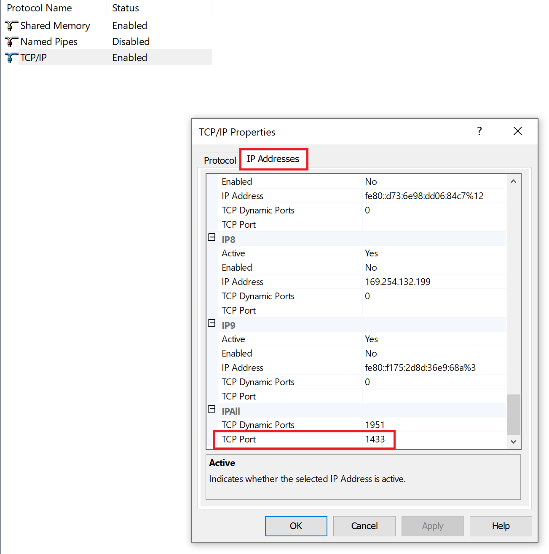
Task: Click the IP9 Enabled value No
Action: click(x=371, y=353)
